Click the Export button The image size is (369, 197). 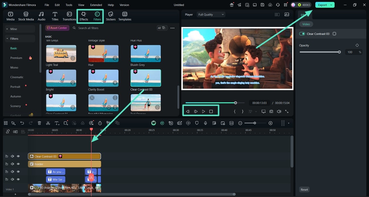[322, 5]
